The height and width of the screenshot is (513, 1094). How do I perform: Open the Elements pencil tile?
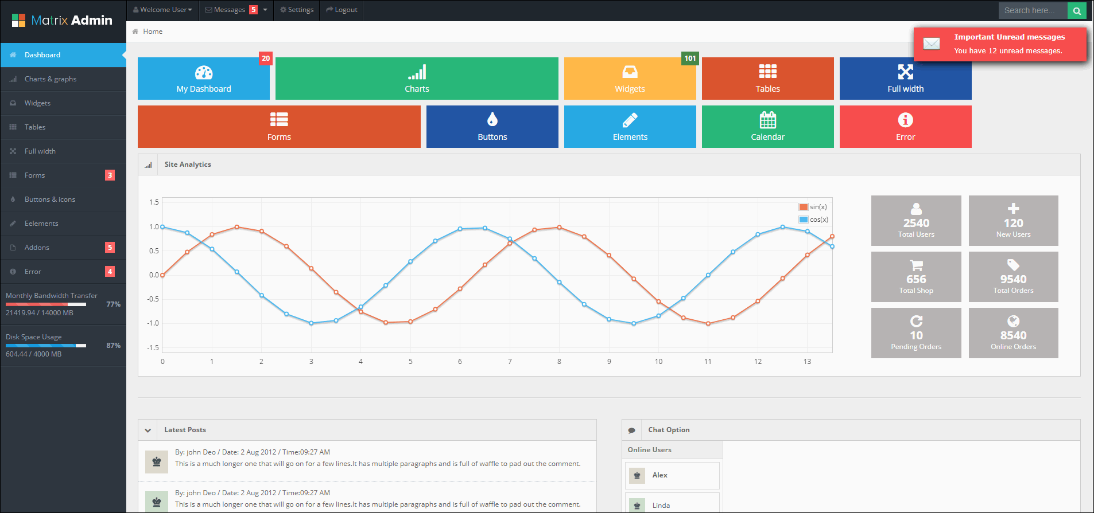tap(630, 127)
